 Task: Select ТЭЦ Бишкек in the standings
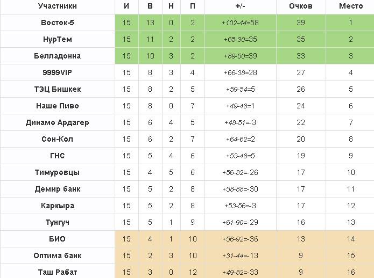[x=57, y=89]
